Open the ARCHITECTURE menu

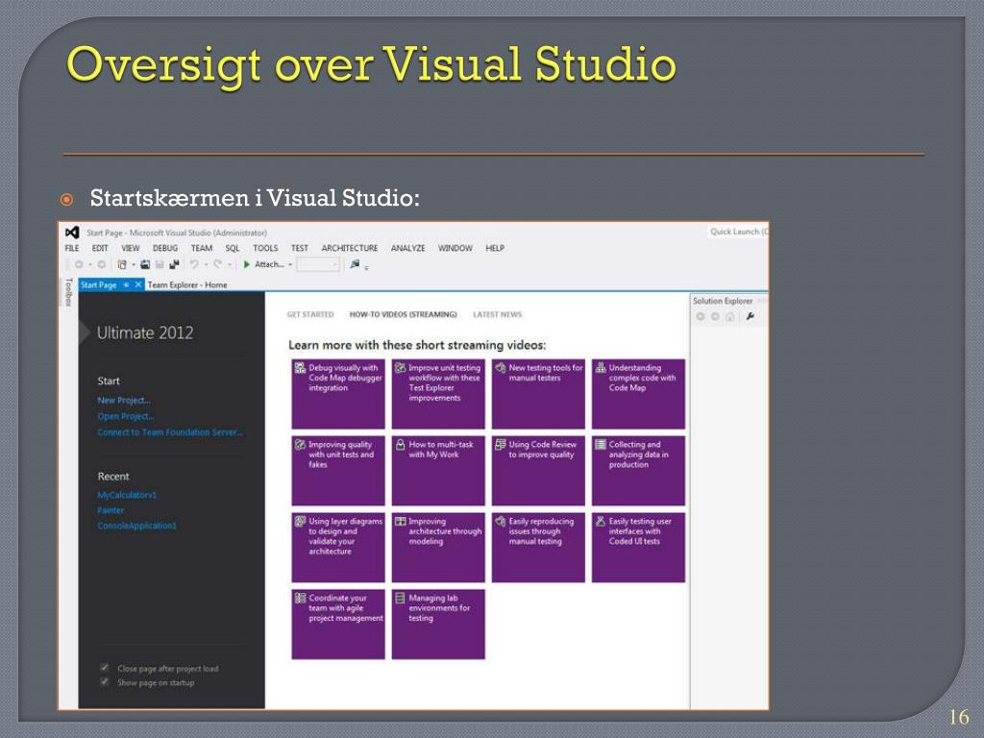point(350,249)
